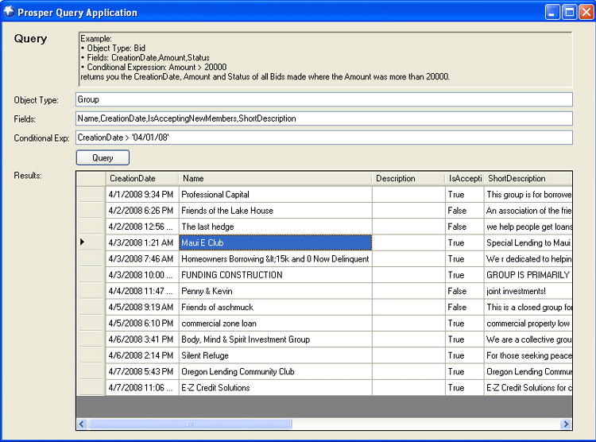Image resolution: width=596 pixels, height=442 pixels.
Task: Minimize the Prosper Query Application window
Action: pos(551,12)
